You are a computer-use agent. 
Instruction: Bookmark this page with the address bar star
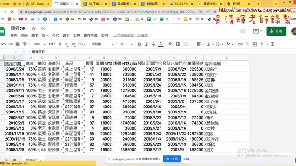pos(215,12)
